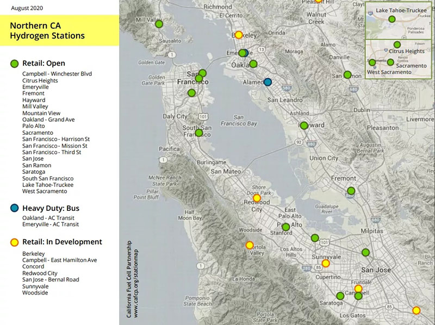This screenshot has height=325, width=435.
Task: Click the Lake Tahoe-Truckee inset map marker
Action: (392, 19)
